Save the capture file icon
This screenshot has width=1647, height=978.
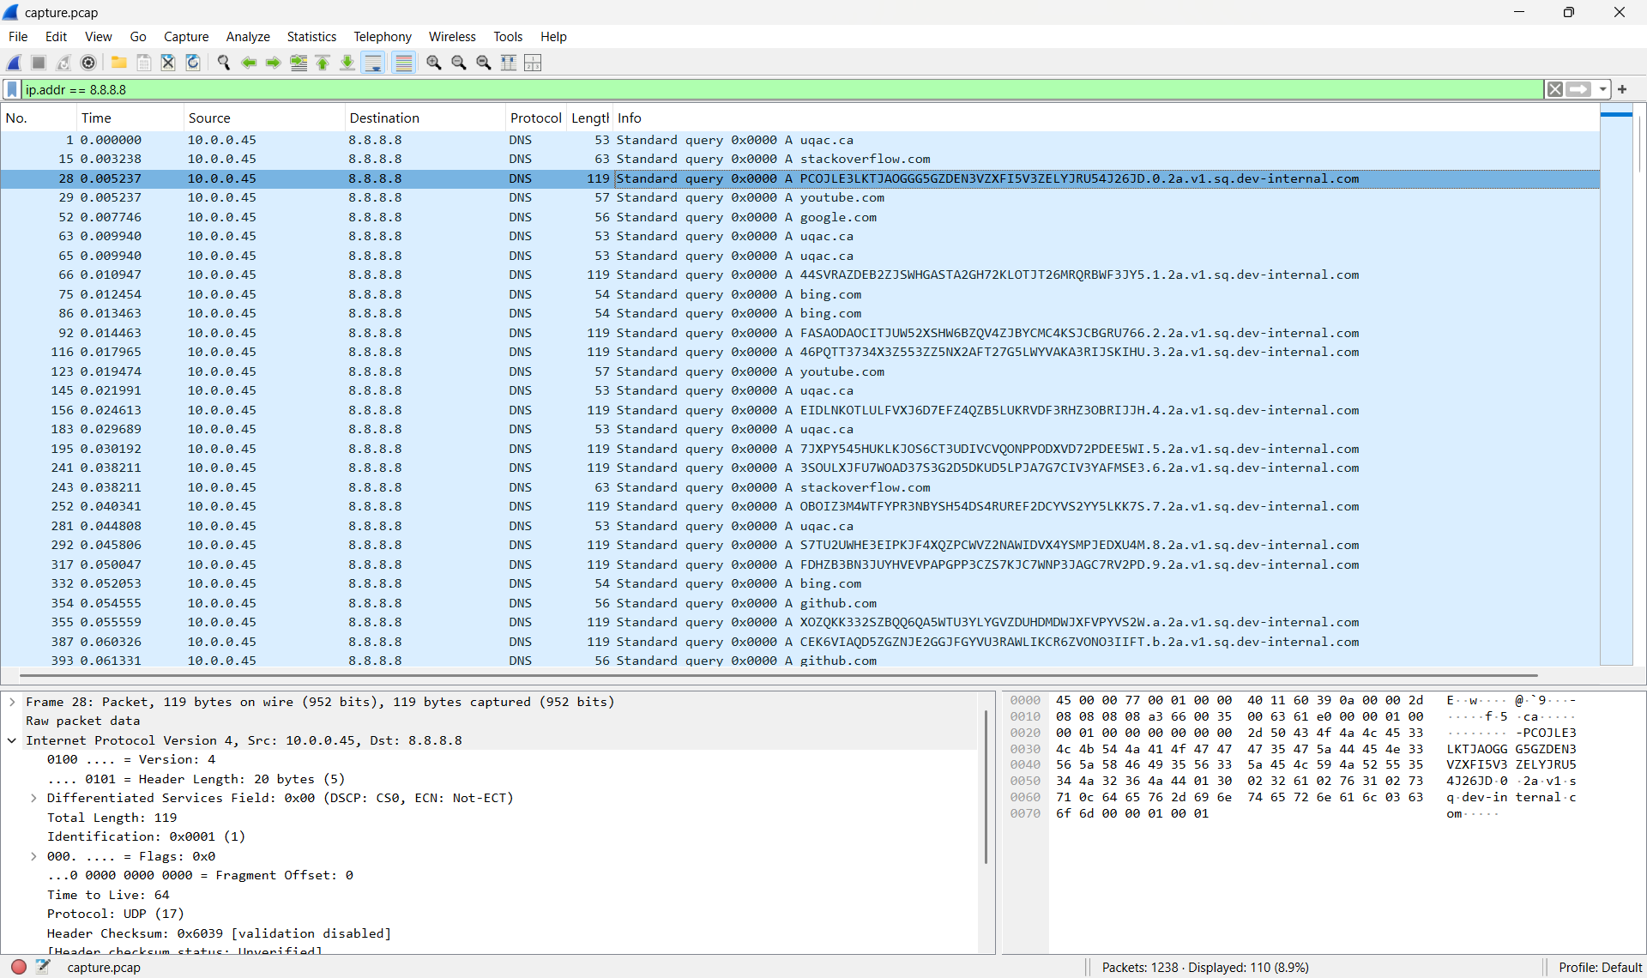[144, 63]
